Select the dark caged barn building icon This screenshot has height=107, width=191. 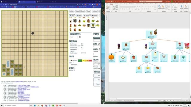tap(75, 21)
